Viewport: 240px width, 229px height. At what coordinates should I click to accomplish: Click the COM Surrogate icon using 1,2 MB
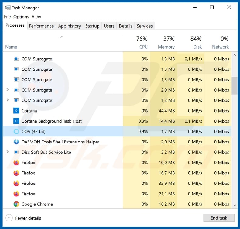click(x=16, y=100)
